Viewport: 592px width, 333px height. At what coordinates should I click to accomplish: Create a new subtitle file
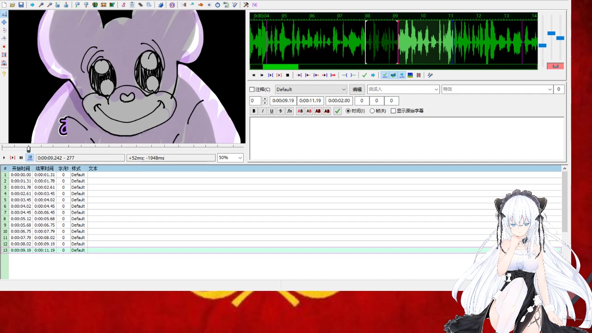point(4,5)
